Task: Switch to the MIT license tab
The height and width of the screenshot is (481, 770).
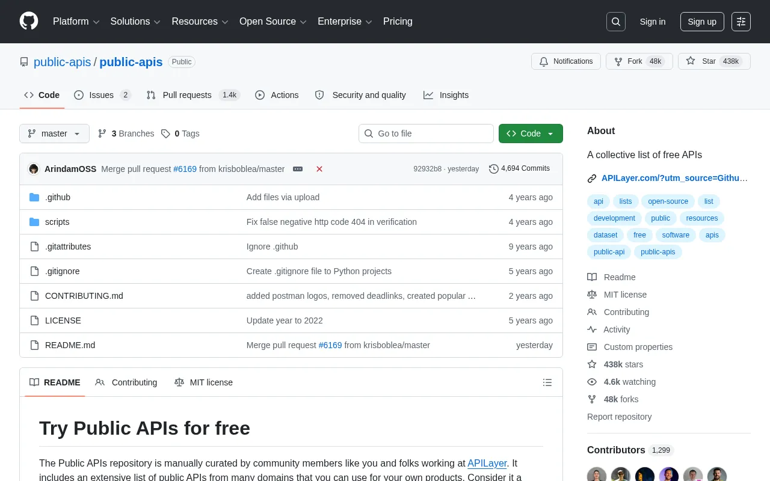Action: 203,382
